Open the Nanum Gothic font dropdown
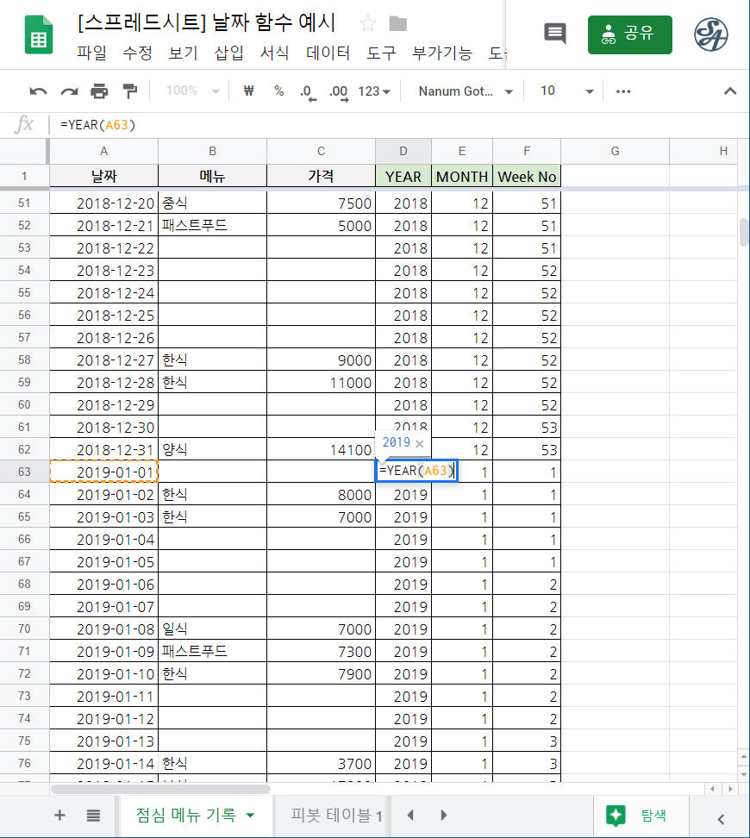This screenshot has height=838, width=750. 463,90
